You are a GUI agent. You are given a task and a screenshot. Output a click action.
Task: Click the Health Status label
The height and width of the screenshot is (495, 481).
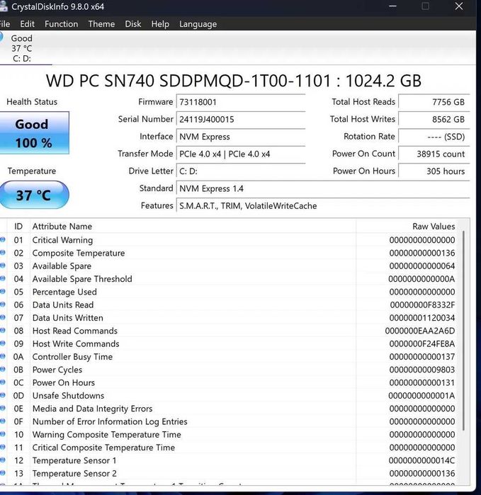point(32,102)
